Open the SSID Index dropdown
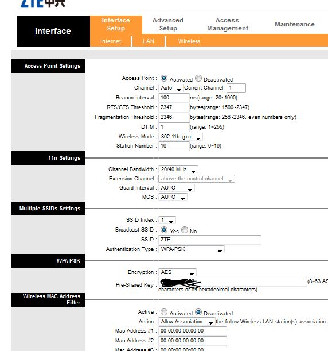328x351 pixels. point(167,220)
